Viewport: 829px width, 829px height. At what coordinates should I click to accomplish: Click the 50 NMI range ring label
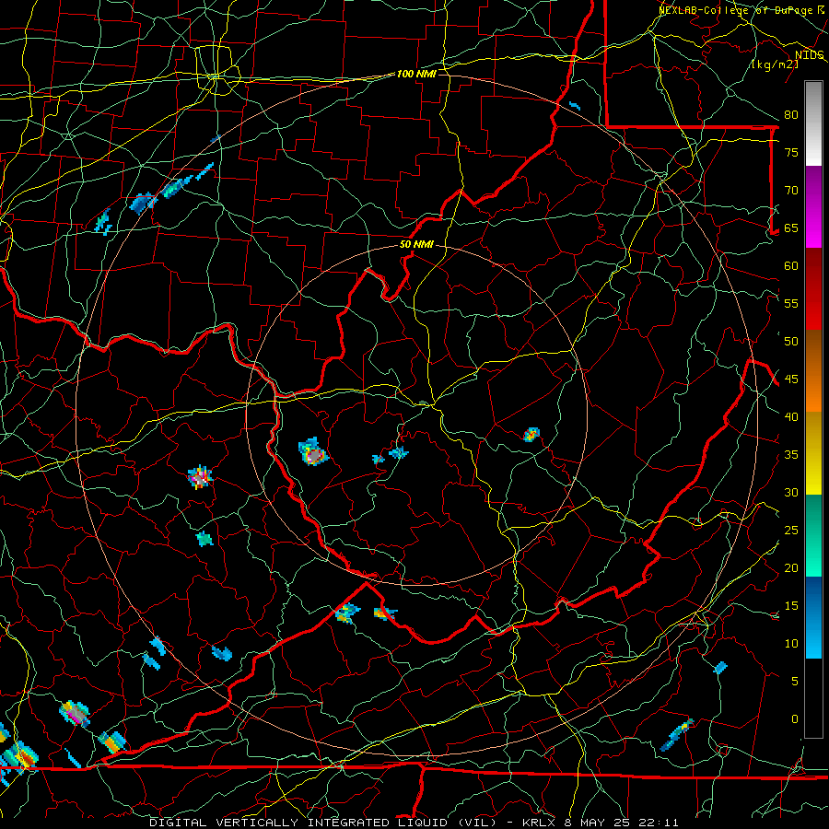point(416,244)
